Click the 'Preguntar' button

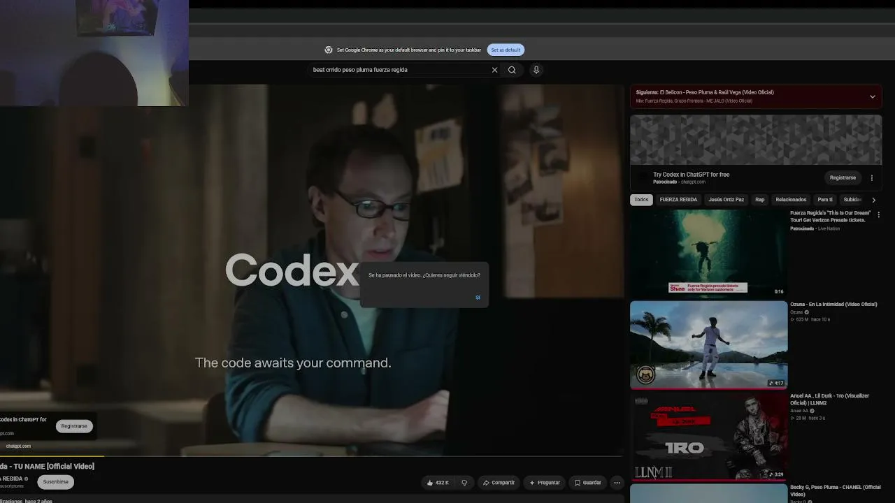point(545,483)
